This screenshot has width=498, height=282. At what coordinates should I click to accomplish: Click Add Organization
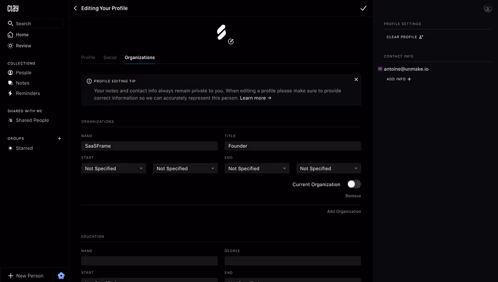pyautogui.click(x=344, y=212)
